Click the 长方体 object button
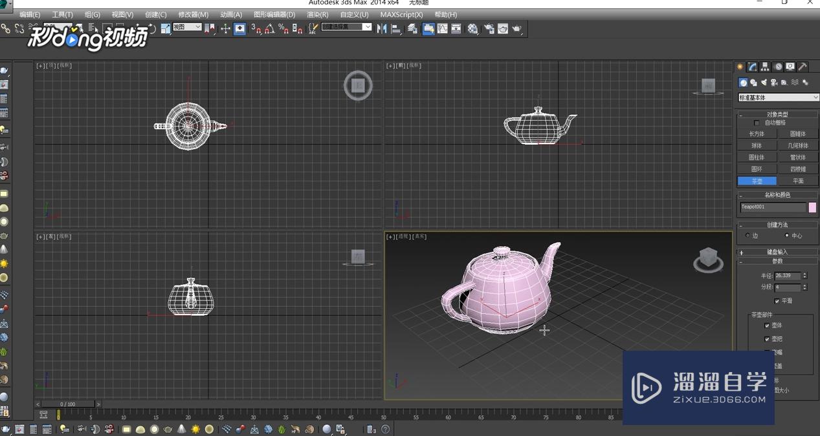The height and width of the screenshot is (436, 820). tap(757, 134)
